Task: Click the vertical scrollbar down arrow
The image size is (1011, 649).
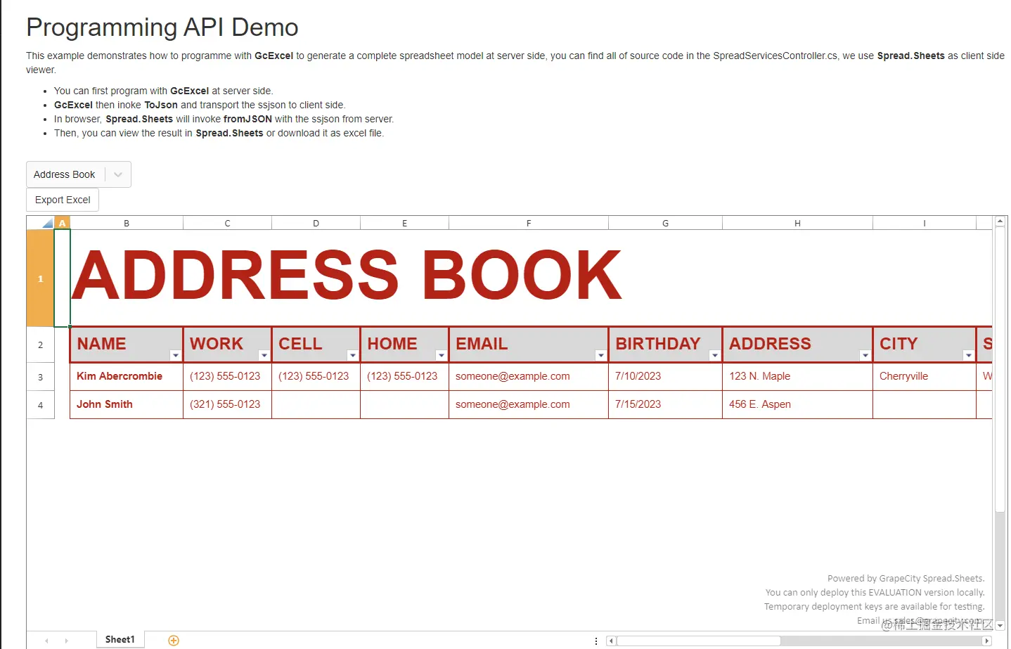Action: pos(1000,625)
